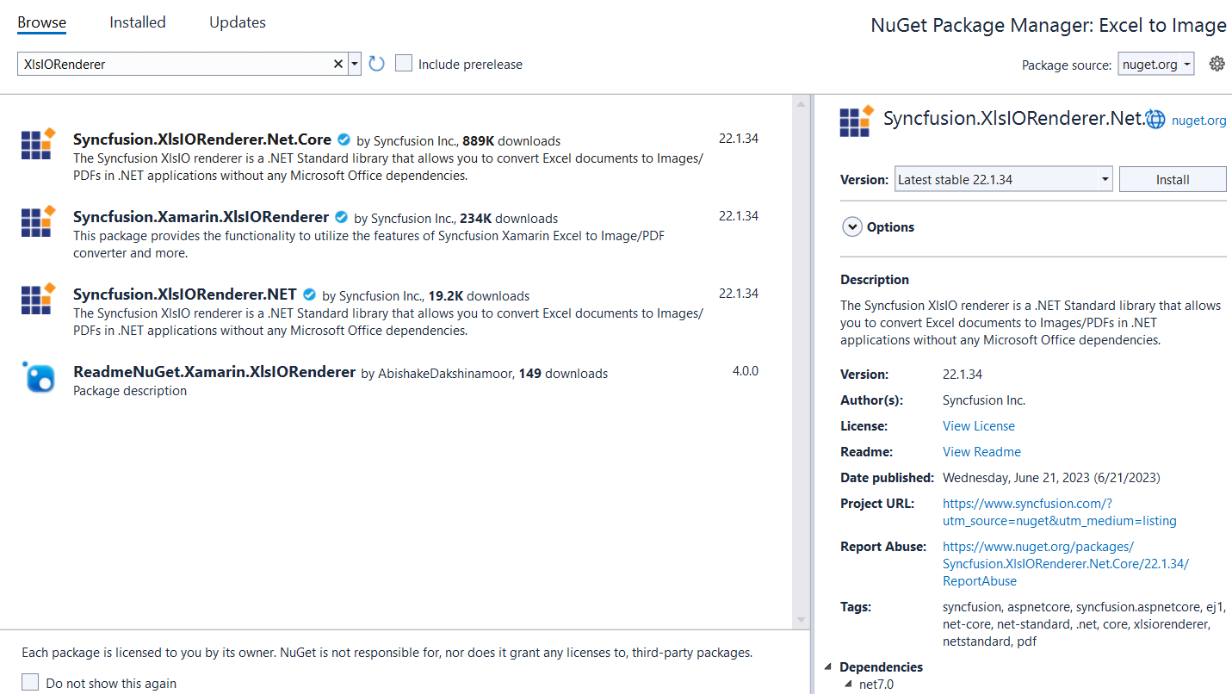Click the Syncfusion.XlsIORenderer.Net.Core package icon

point(38,144)
